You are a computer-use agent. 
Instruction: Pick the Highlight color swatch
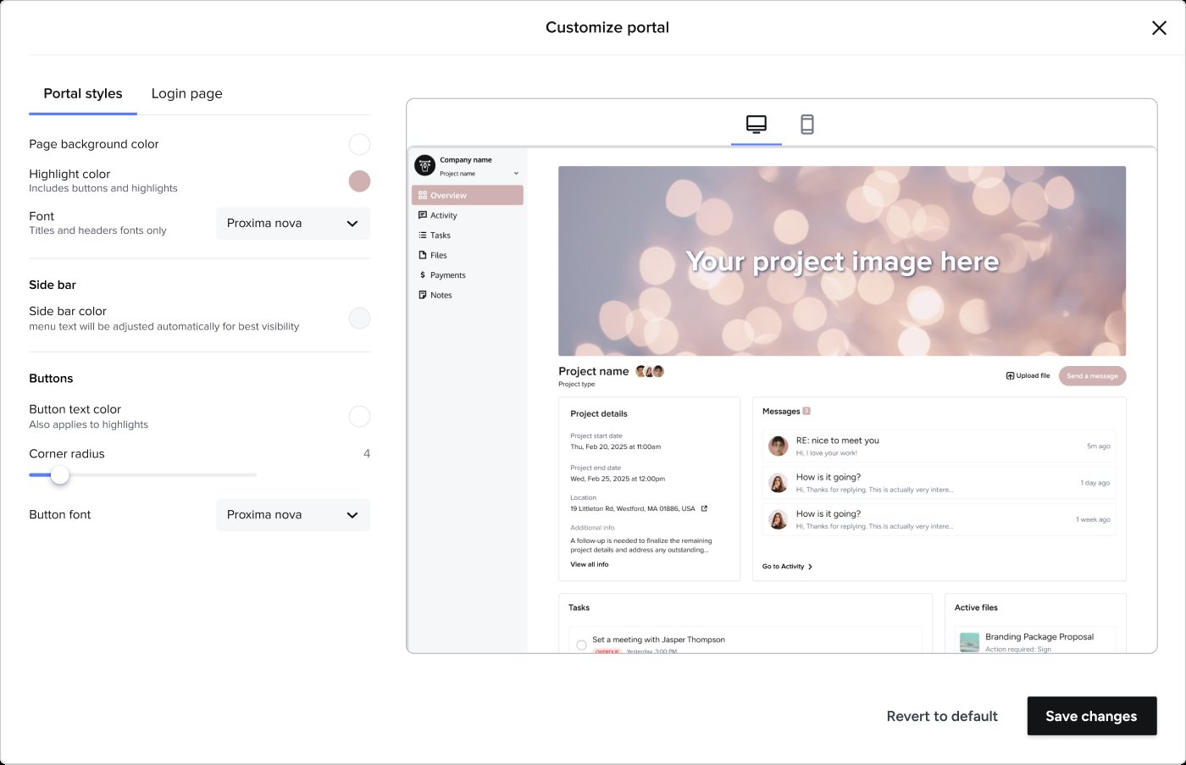(359, 180)
